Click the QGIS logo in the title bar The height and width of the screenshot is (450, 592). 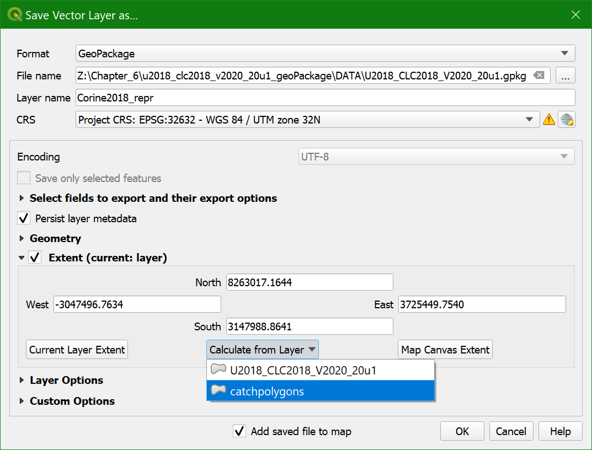pos(14,15)
